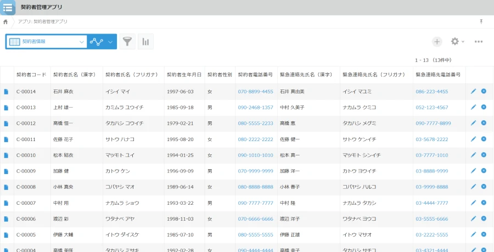
Task: Open the filter funnel icon
Action: (x=127, y=42)
